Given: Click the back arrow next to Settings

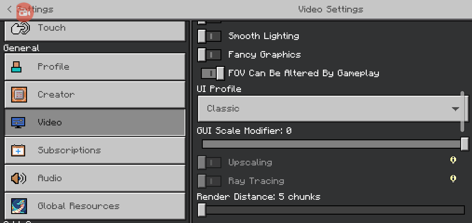Looking at the screenshot, I should pos(9,9).
